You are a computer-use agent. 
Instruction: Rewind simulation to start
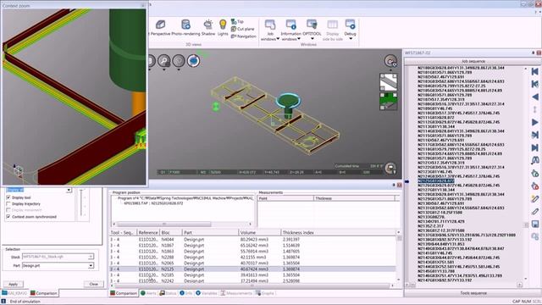534,71
